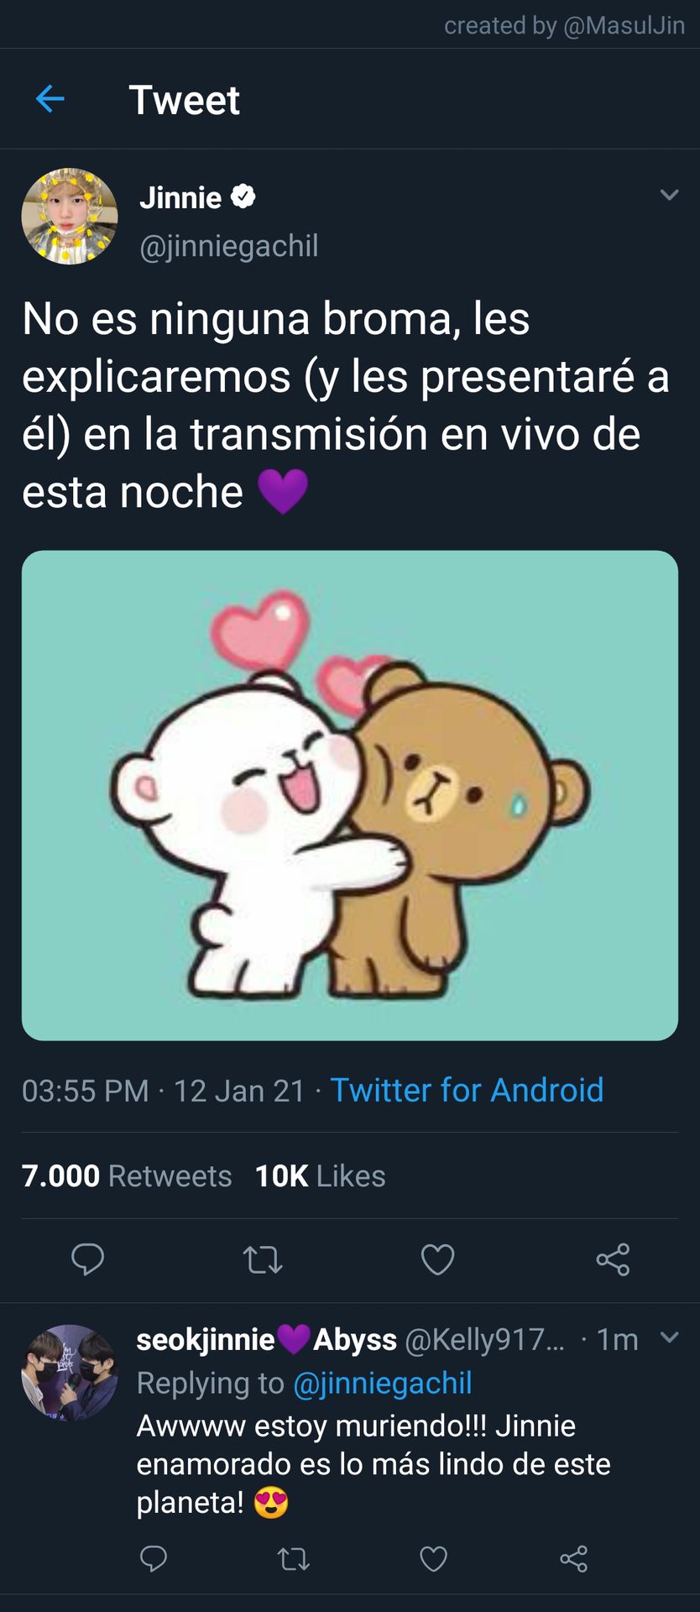The width and height of the screenshot is (700, 1612).
Task: Retweet Jinnie's main tweet
Action: tap(263, 1259)
